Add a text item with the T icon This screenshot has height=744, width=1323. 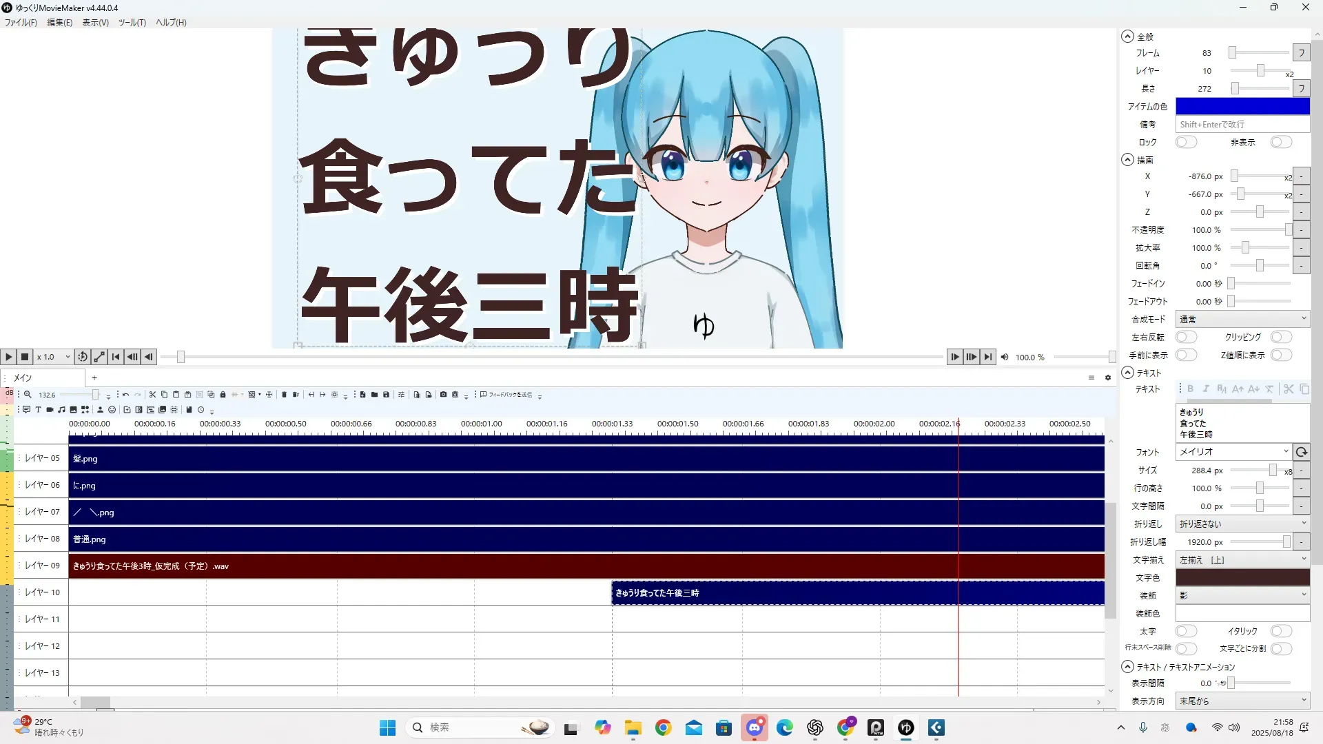(x=38, y=410)
